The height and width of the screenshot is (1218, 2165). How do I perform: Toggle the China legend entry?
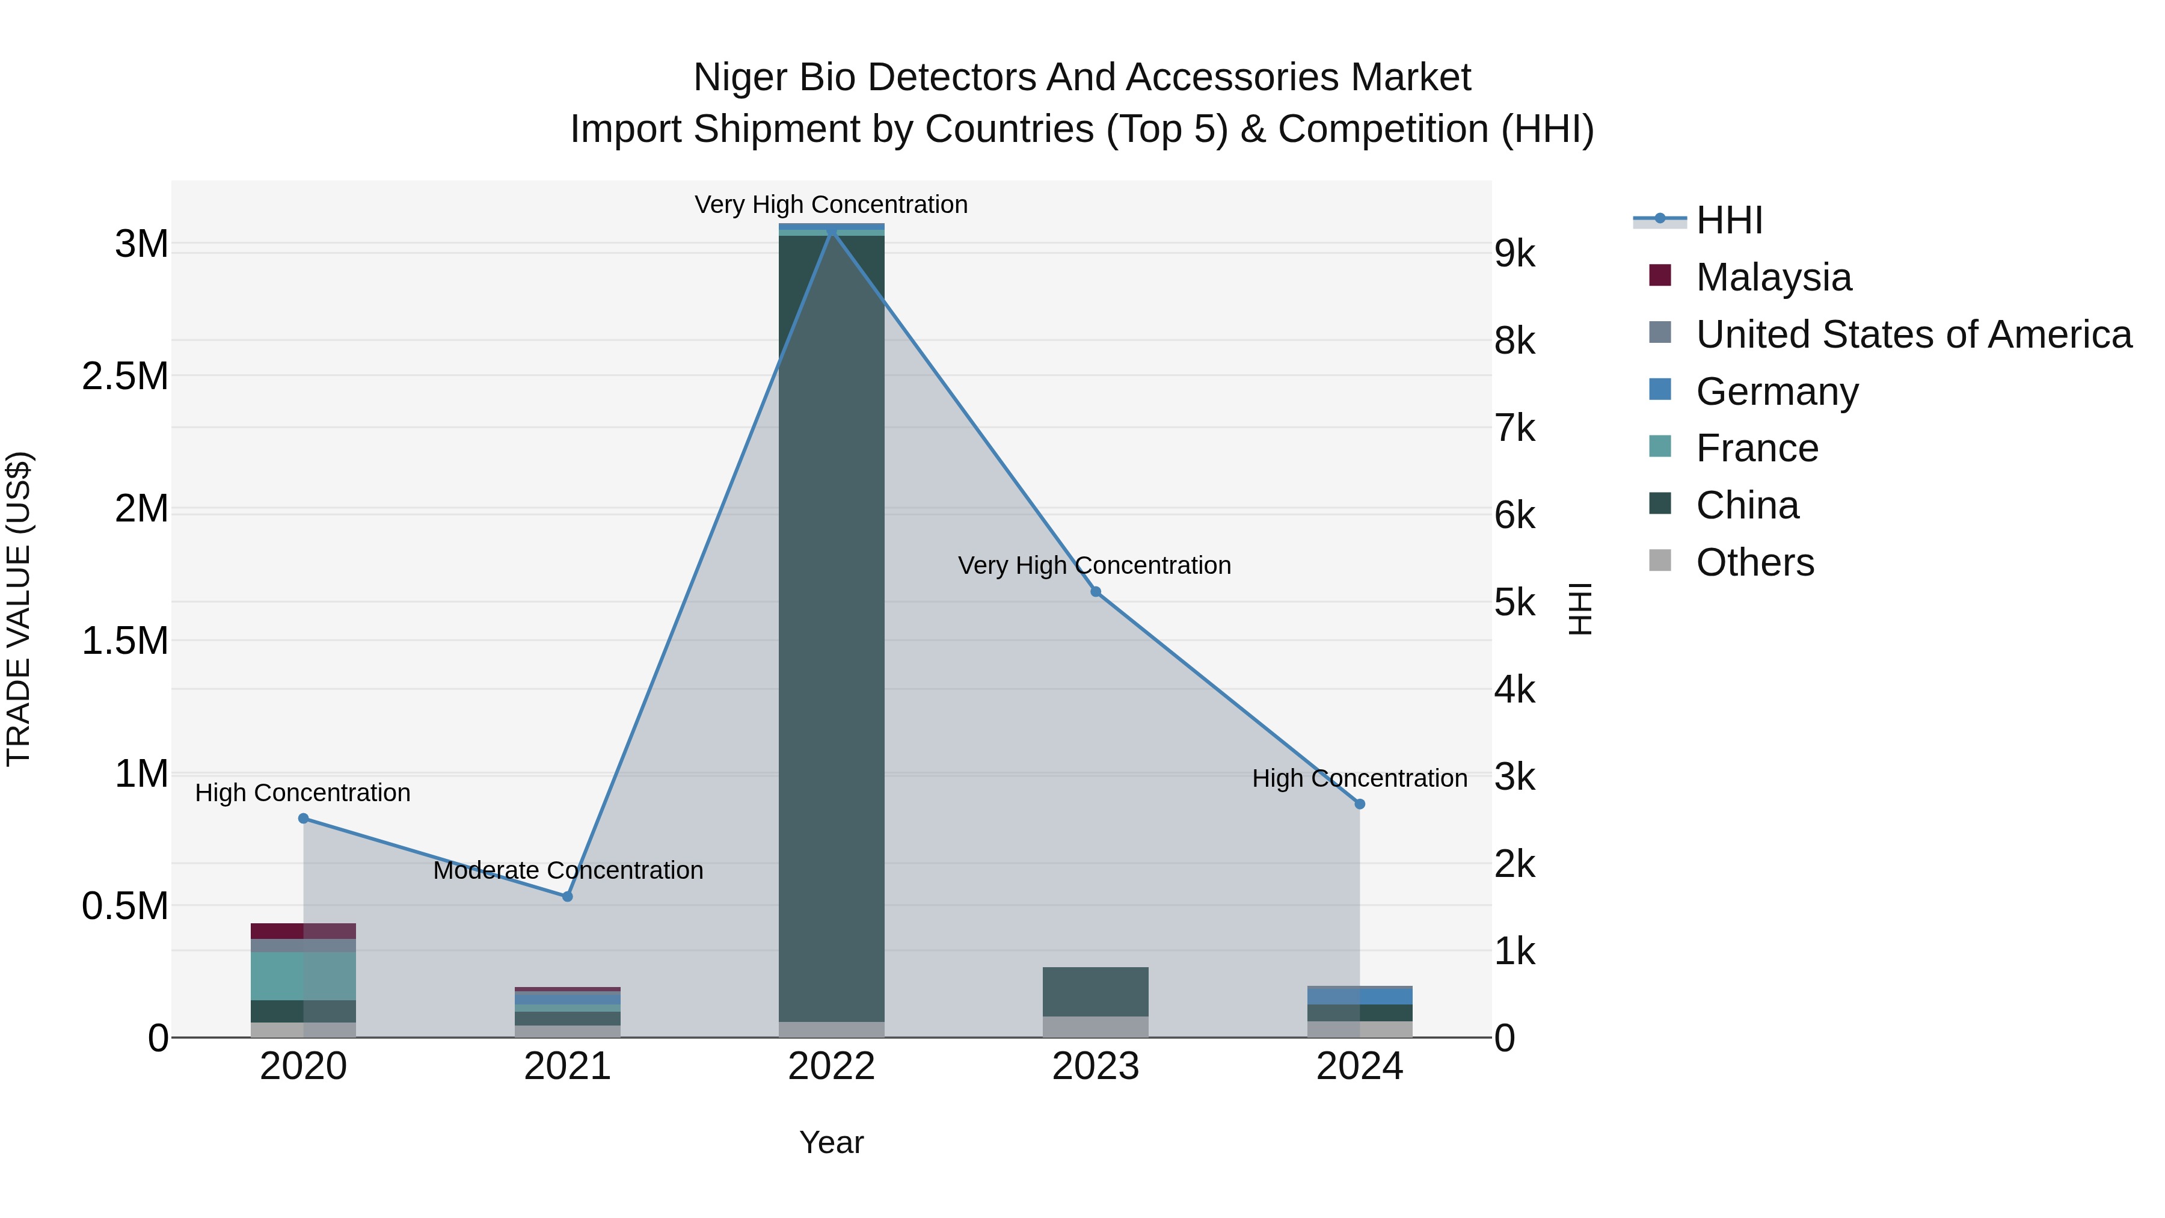[1724, 505]
